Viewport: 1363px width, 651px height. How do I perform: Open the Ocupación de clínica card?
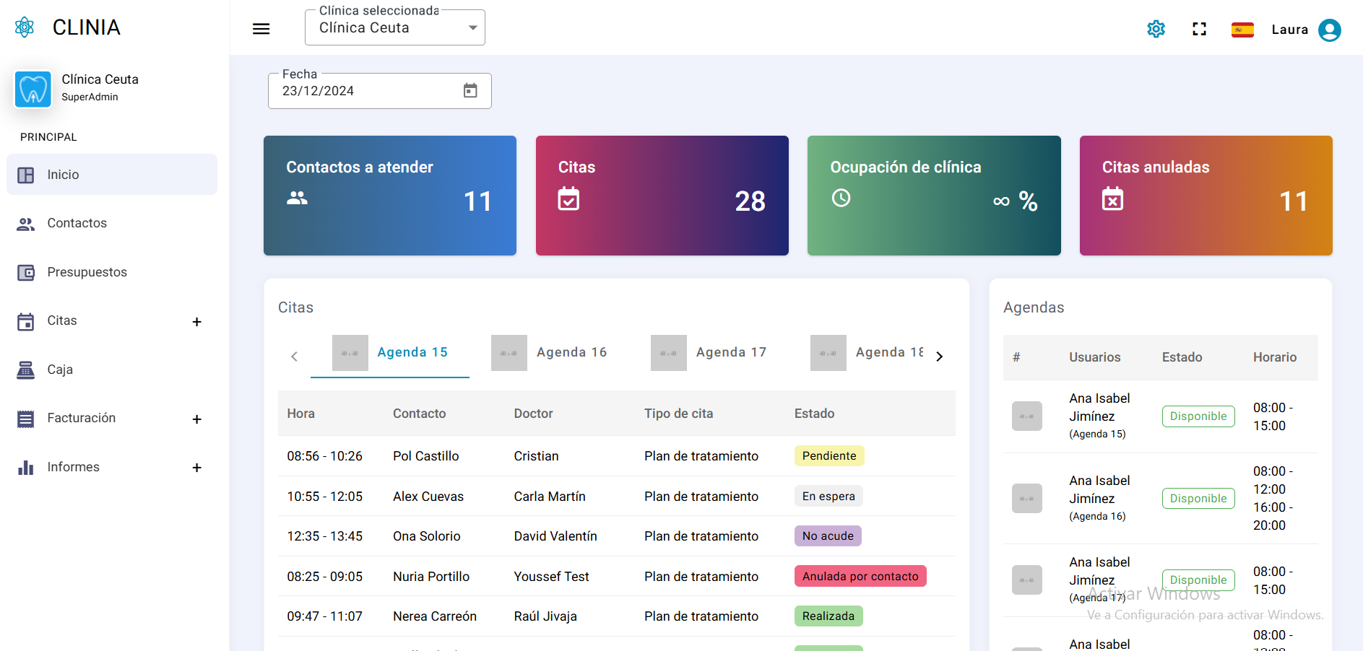[934, 196]
